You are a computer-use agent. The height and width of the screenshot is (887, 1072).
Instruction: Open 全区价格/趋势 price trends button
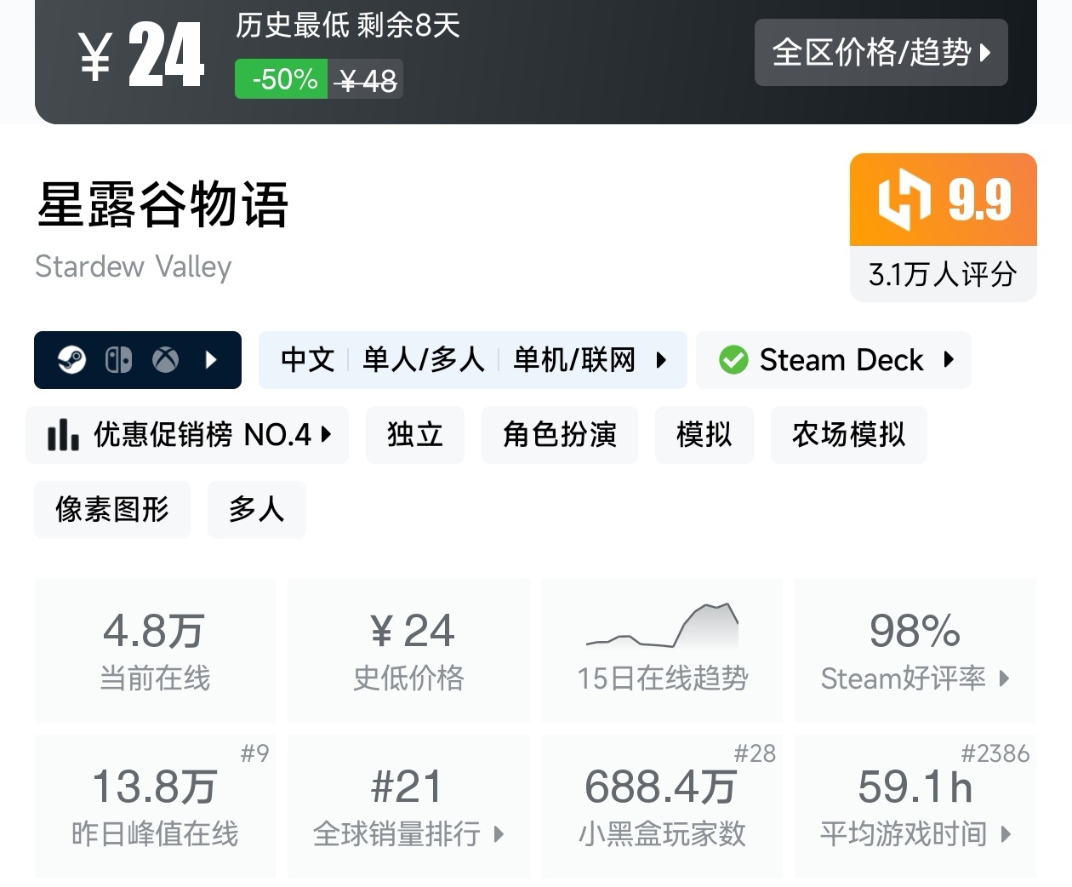point(881,53)
